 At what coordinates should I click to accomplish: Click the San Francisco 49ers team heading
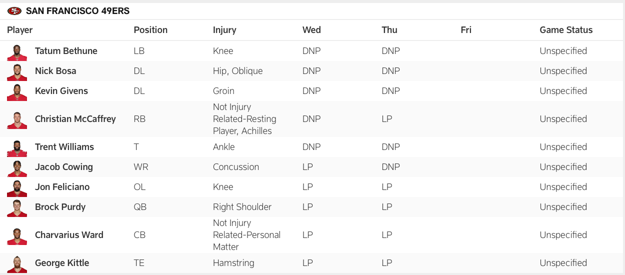pyautogui.click(x=77, y=11)
